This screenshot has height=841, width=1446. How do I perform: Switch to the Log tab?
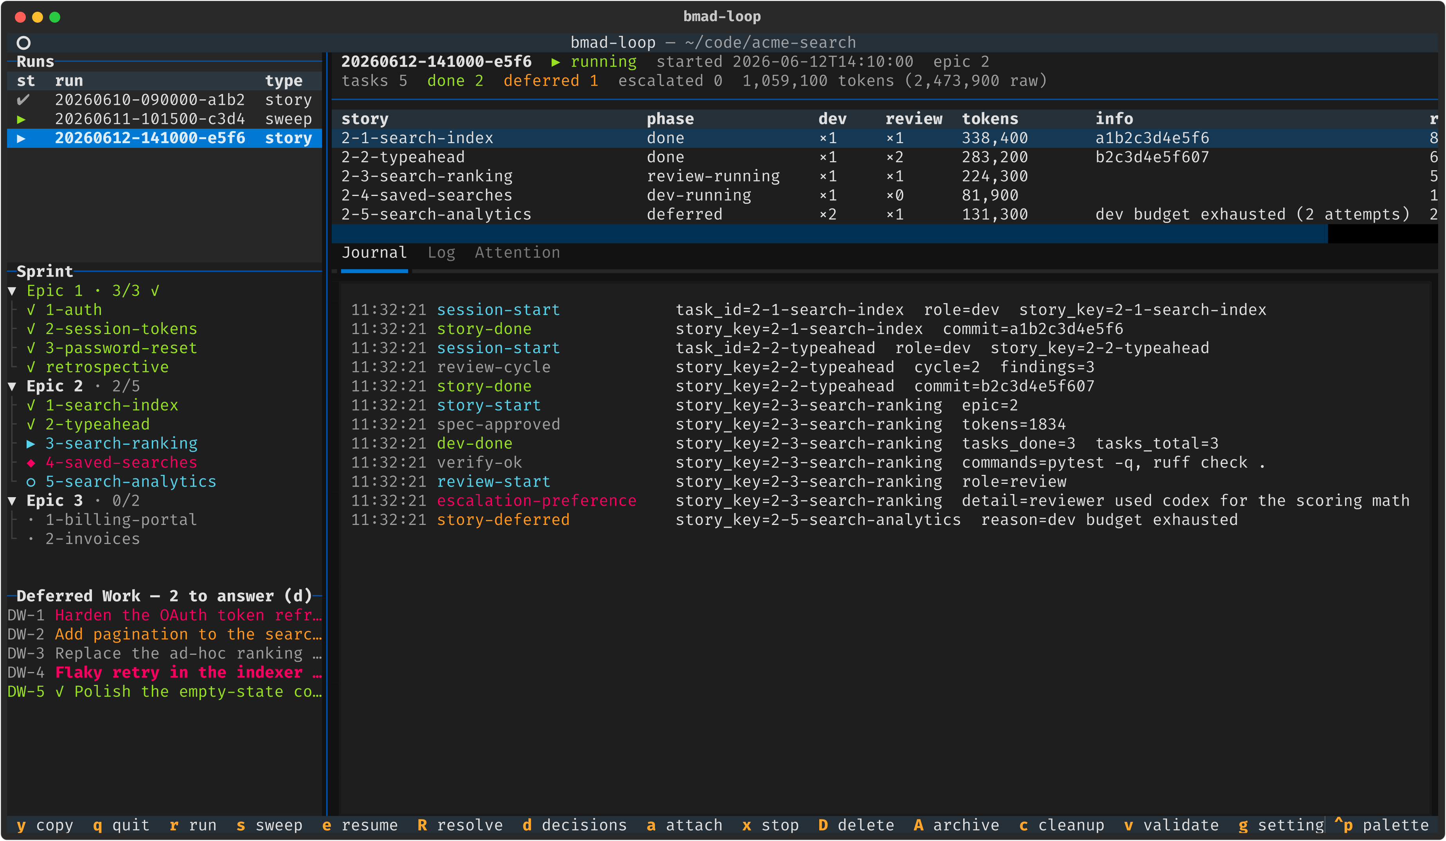(441, 252)
